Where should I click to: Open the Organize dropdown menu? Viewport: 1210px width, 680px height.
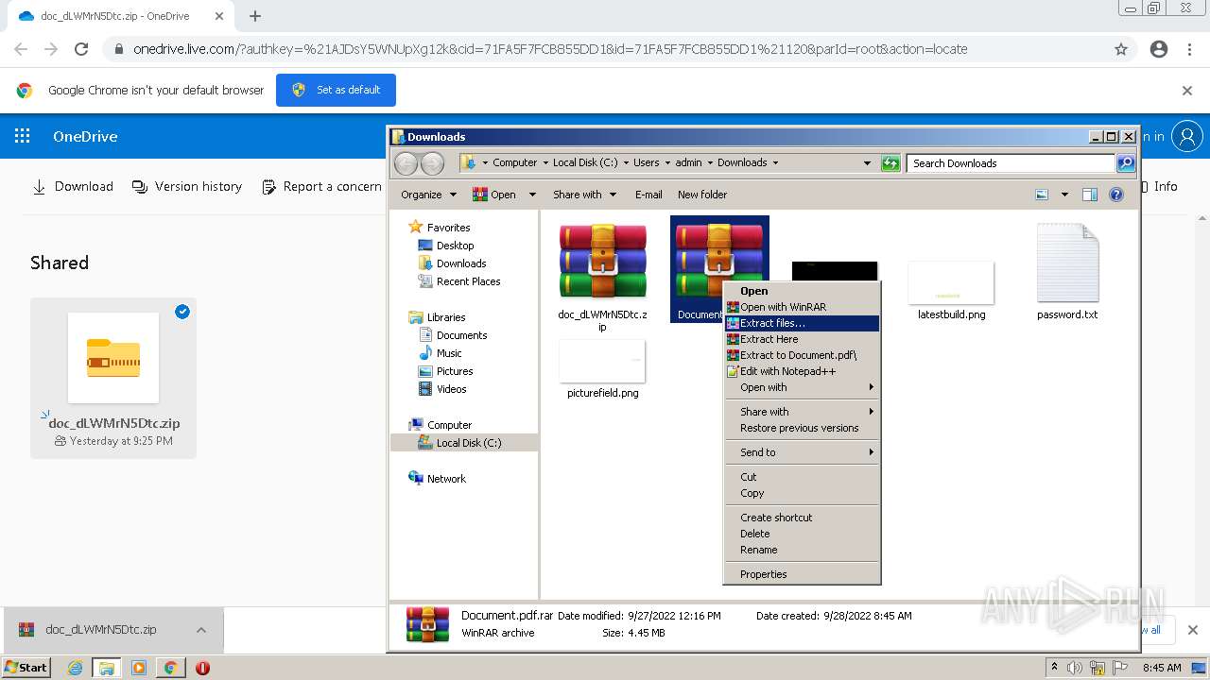tap(428, 195)
